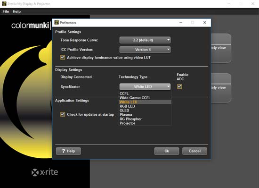This screenshot has height=188, width=259.
Task: Toggle the Enable ADC checkbox
Action: click(x=179, y=86)
